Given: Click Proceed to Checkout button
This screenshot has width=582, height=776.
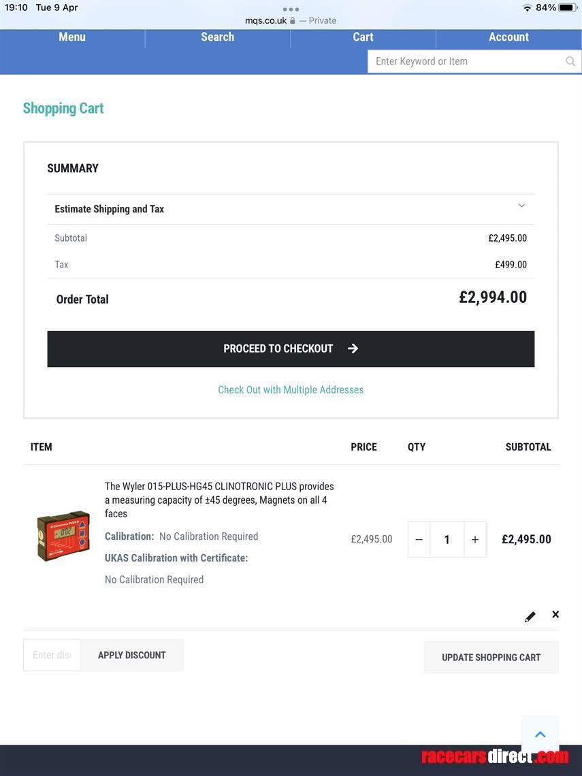Looking at the screenshot, I should point(291,349).
